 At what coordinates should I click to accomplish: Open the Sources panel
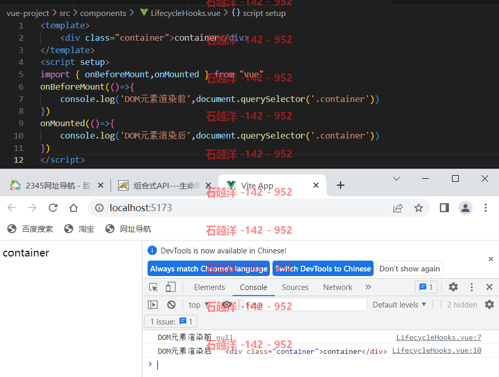coord(295,287)
